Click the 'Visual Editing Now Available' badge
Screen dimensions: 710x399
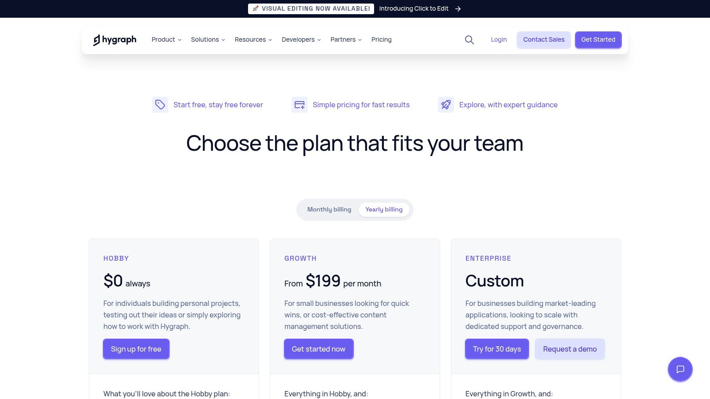pos(311,8)
